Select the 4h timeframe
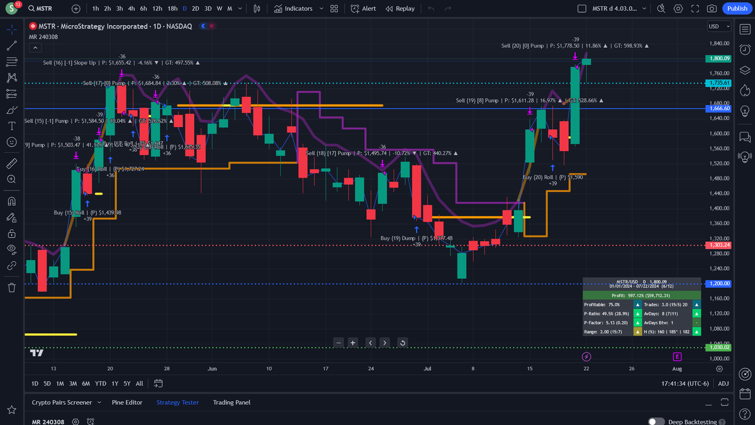 [131, 9]
